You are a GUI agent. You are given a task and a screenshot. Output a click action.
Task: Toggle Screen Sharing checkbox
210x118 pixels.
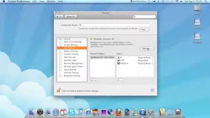(x=60, y=45)
